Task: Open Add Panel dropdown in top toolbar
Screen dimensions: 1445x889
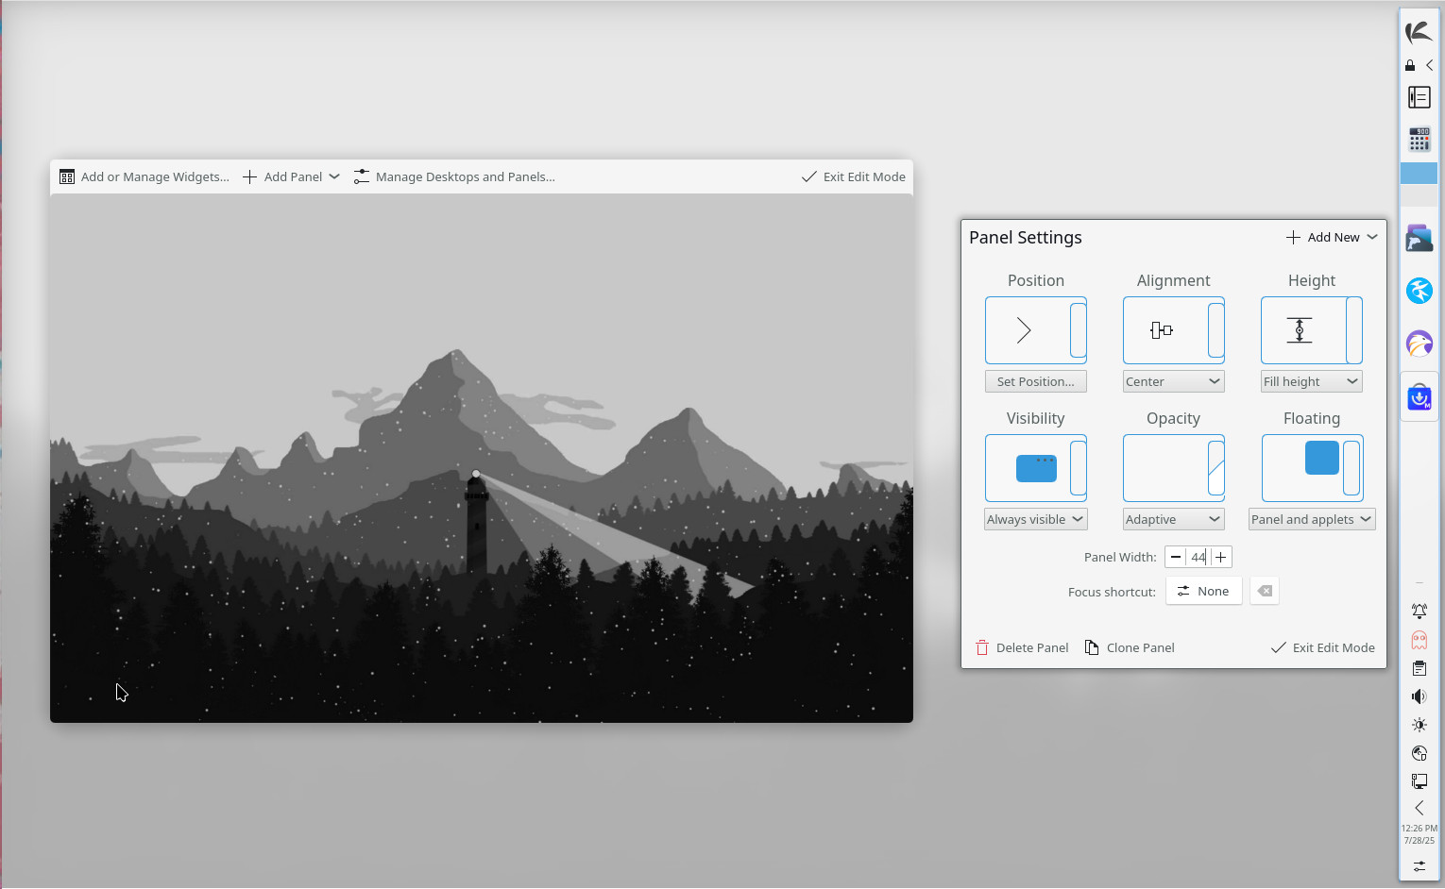Action: click(x=291, y=176)
